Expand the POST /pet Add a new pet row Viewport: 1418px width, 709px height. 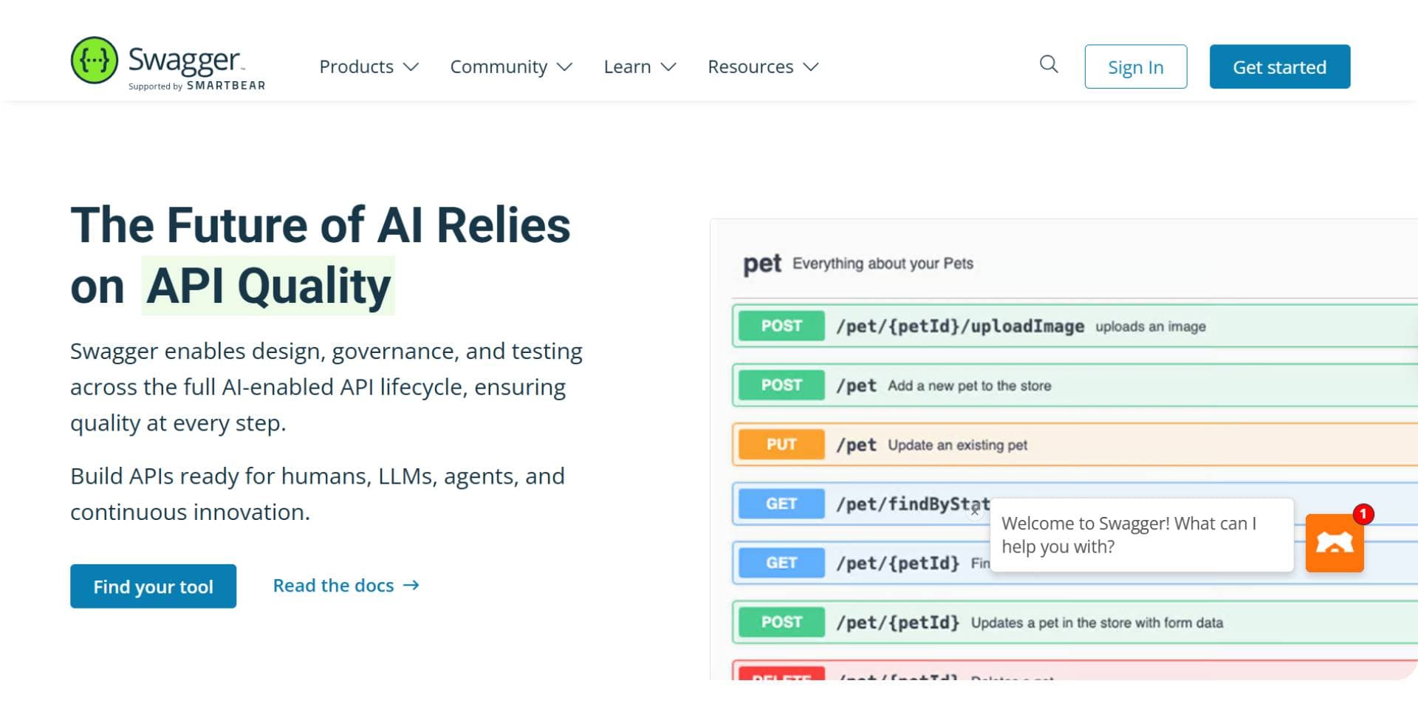click(x=1075, y=386)
